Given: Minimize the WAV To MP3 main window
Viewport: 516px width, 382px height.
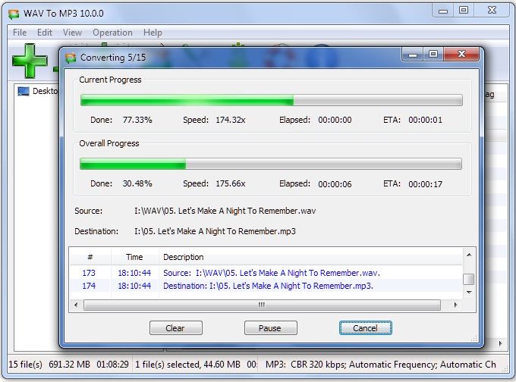Looking at the screenshot, I should pos(443,11).
